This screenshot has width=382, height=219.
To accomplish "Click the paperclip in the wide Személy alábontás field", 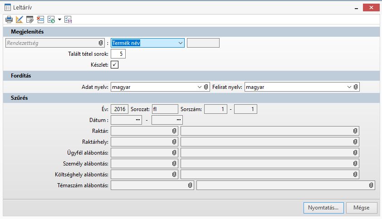I will click(355, 164).
